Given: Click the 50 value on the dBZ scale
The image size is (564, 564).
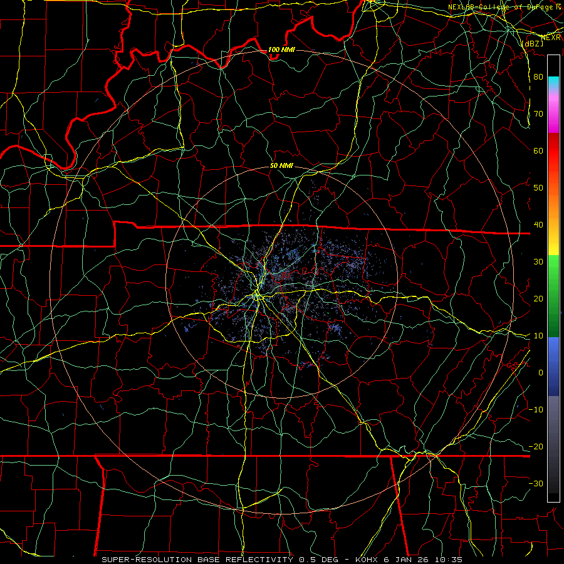Looking at the screenshot, I should pyautogui.click(x=538, y=188).
